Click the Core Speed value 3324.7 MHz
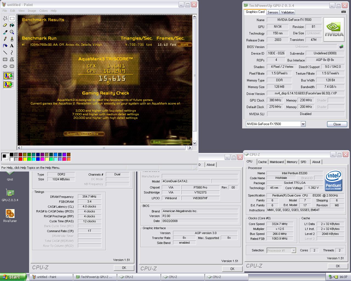Viewport: 351px width, 281px height. [x=280, y=224]
